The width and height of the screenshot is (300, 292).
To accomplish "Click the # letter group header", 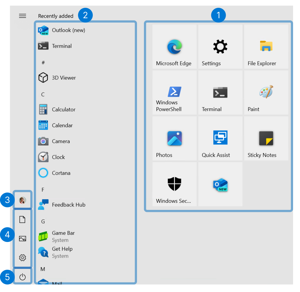I will click(43, 62).
